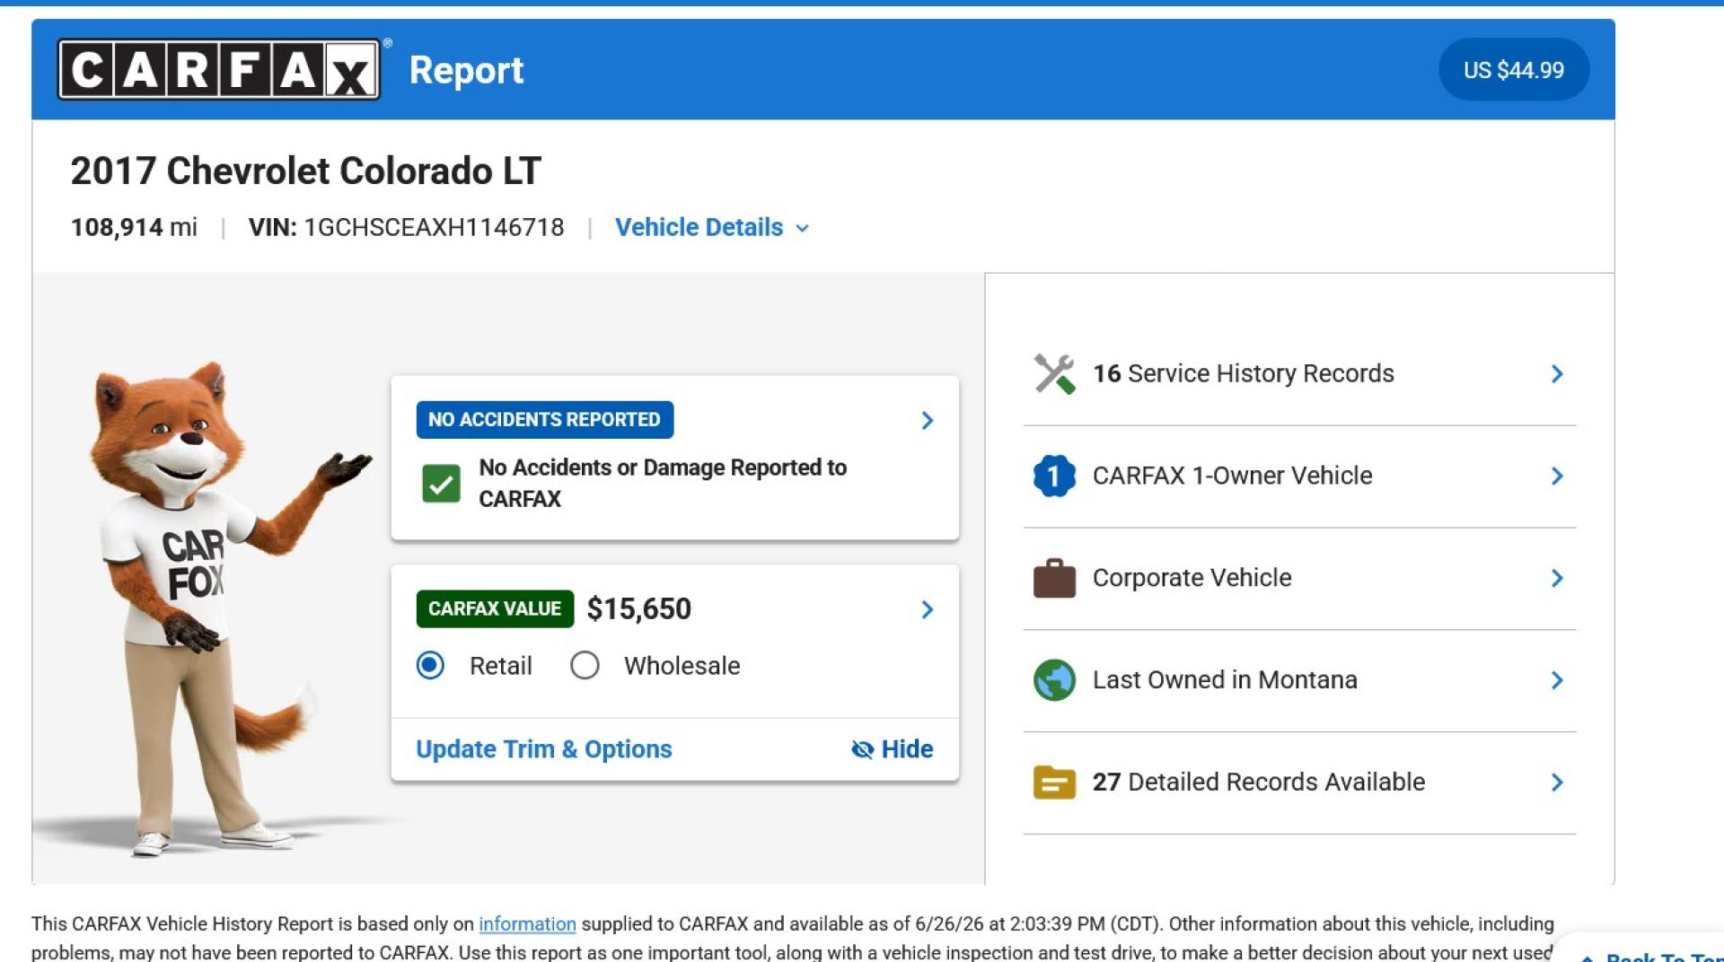Click the crossed-eye Hide icon
1724x962 pixels.
[x=862, y=749]
